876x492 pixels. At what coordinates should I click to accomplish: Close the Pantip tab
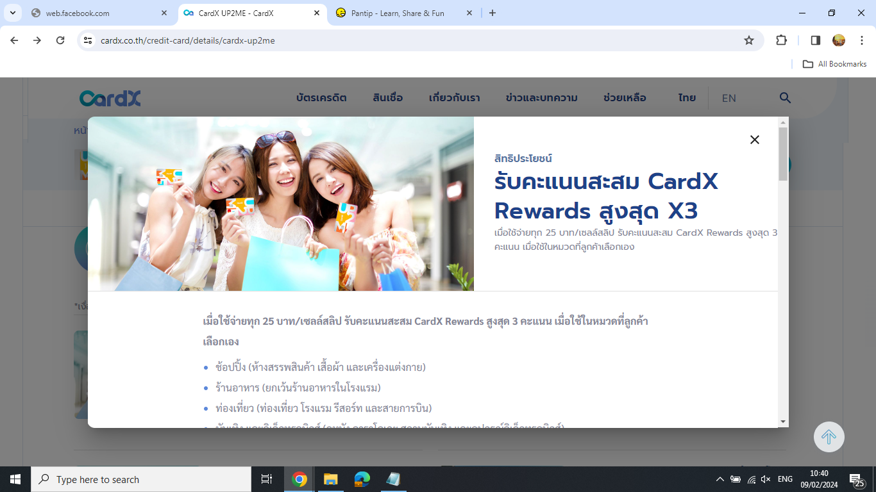pyautogui.click(x=469, y=13)
